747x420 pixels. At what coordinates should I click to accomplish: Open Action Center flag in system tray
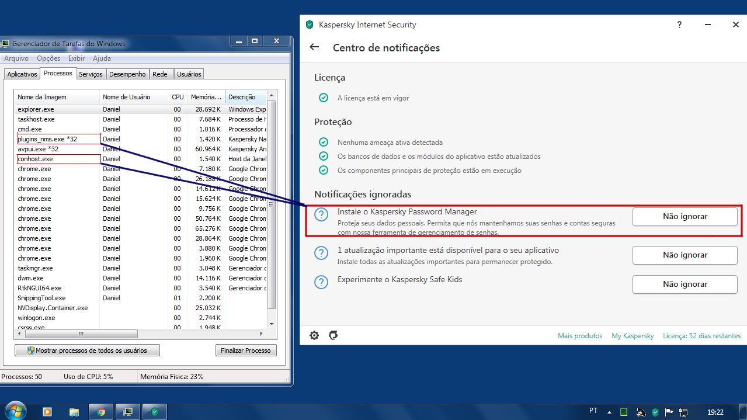coord(670,412)
